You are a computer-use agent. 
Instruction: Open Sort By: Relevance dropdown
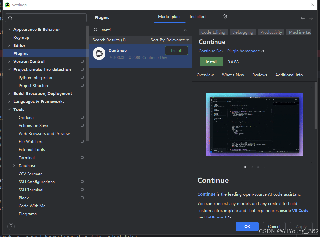[170, 40]
